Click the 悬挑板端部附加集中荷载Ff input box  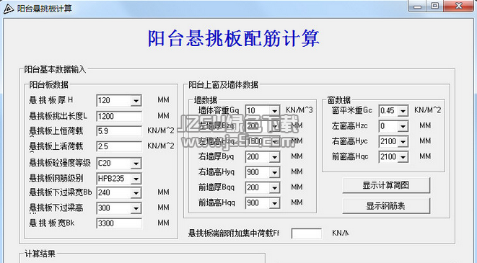(x=307, y=233)
